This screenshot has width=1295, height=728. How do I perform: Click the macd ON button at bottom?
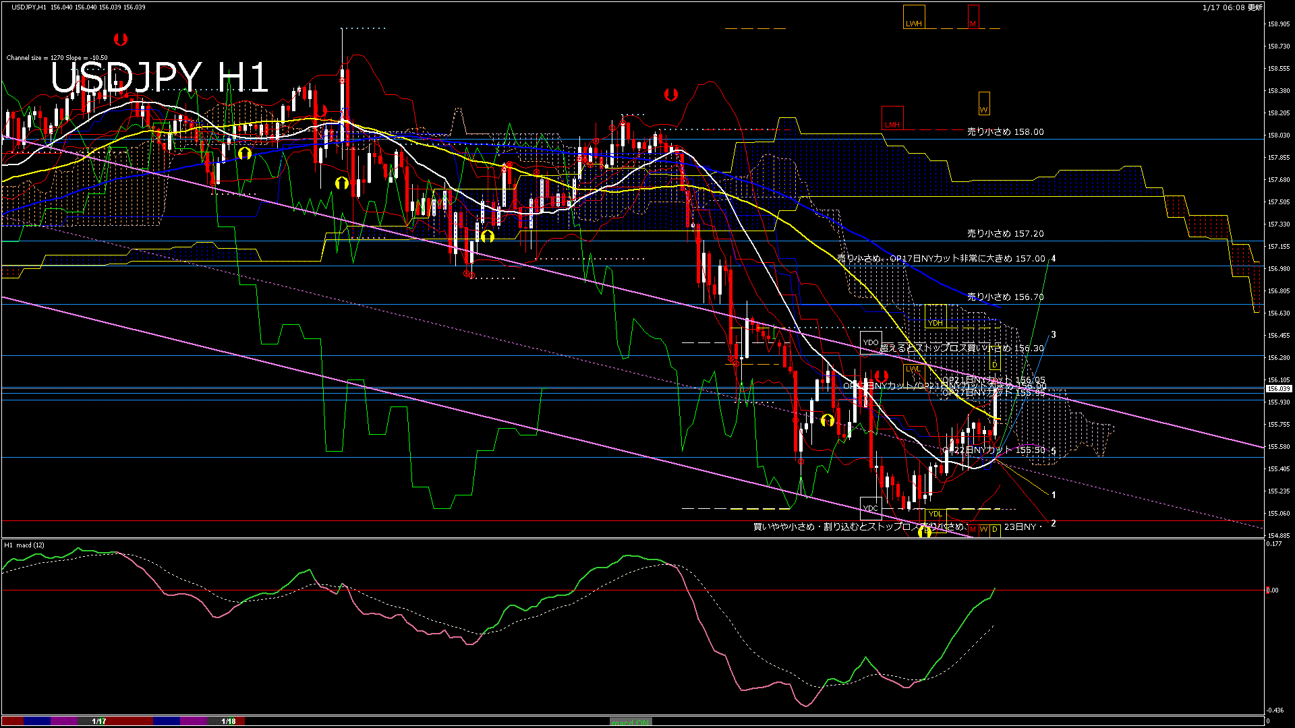click(631, 722)
